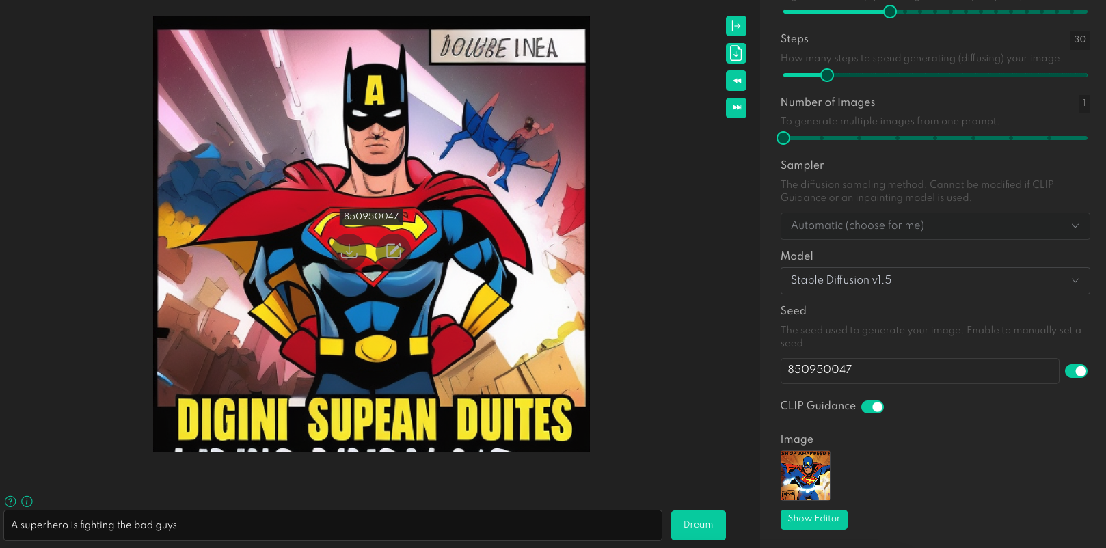Screen dimensions: 1106x548
Task: Expand the Model dropdown Stable Diffusion v1.5
Action: click(x=935, y=280)
